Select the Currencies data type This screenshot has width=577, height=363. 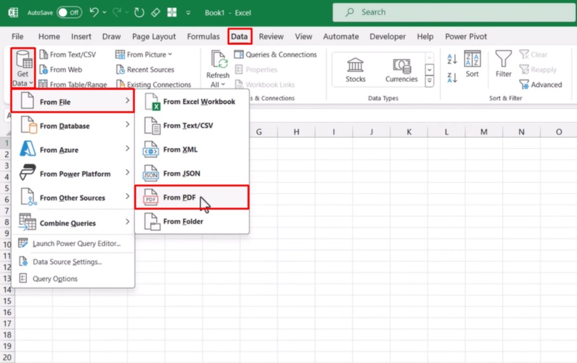tap(401, 70)
